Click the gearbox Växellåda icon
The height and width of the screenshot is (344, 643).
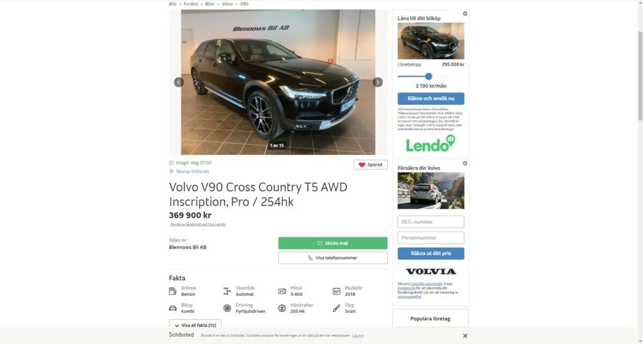tap(227, 291)
